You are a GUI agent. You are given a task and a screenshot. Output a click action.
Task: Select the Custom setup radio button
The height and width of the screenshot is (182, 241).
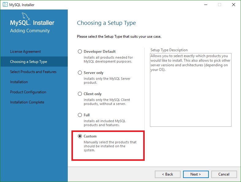coord(80,136)
